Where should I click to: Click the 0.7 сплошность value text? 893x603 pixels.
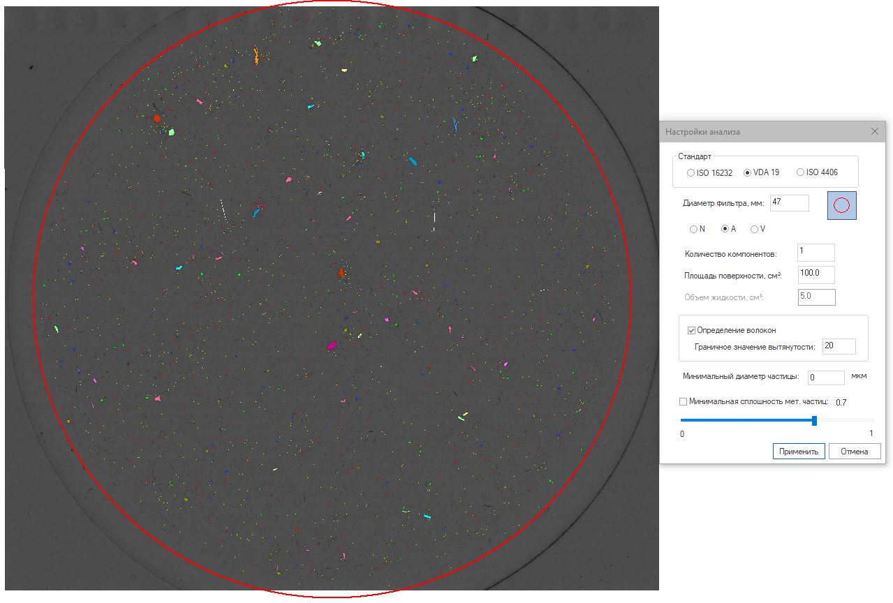841,402
